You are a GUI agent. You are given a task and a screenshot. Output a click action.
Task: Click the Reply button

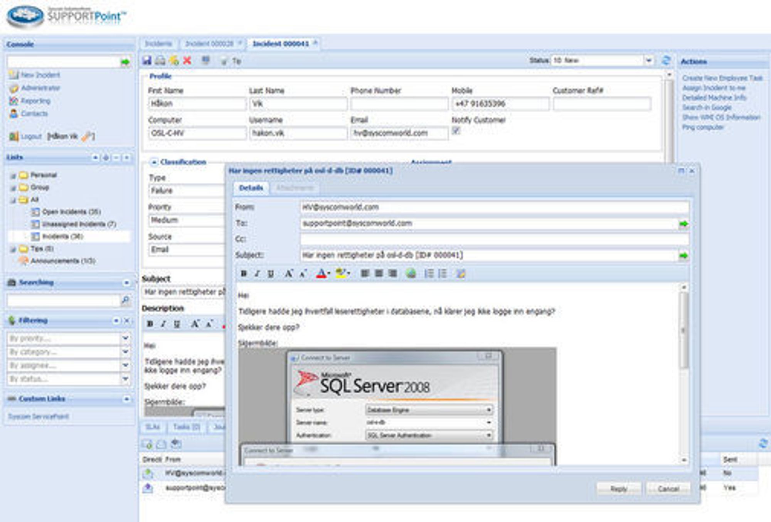619,489
